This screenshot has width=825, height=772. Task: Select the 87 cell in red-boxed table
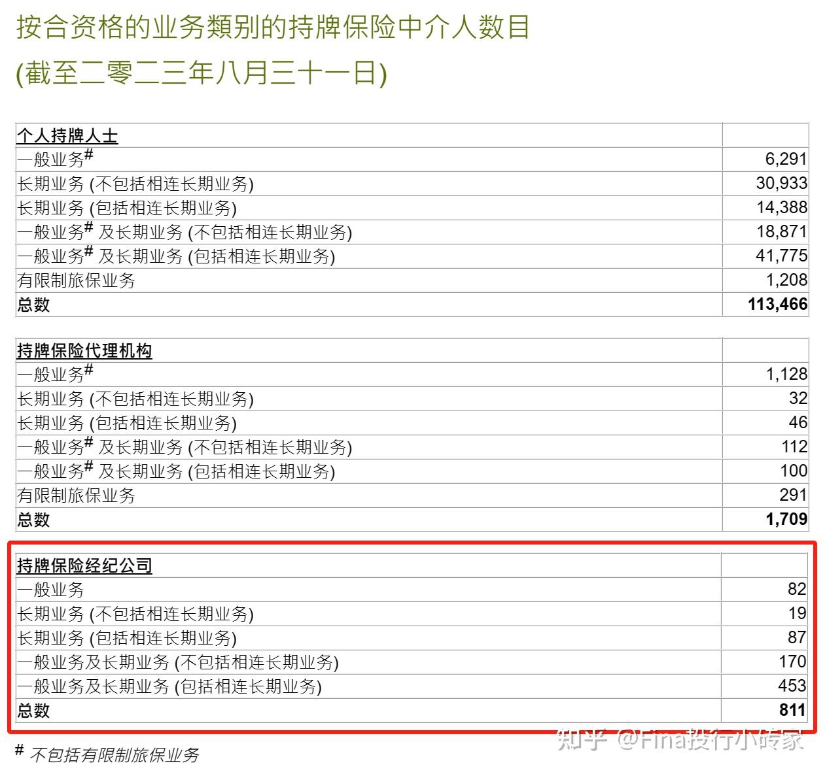tap(796, 638)
